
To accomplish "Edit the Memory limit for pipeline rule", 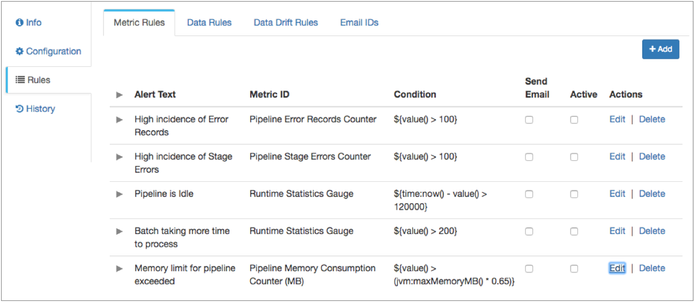I will click(617, 268).
